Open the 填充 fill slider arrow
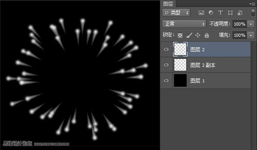This screenshot has width=257, height=150. [251, 35]
